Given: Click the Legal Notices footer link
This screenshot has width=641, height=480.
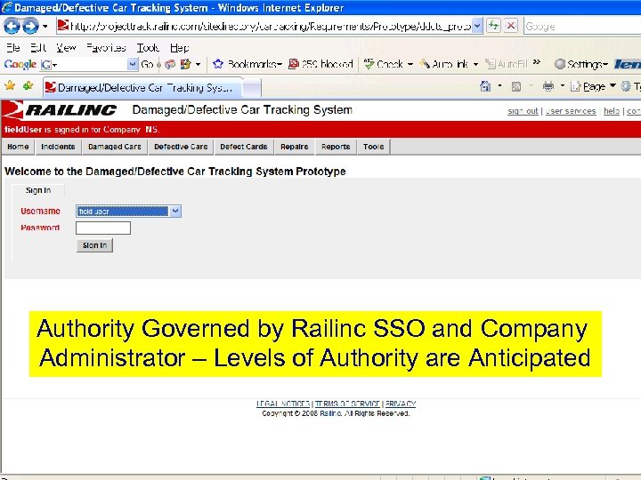Looking at the screenshot, I should pyautogui.click(x=283, y=404).
